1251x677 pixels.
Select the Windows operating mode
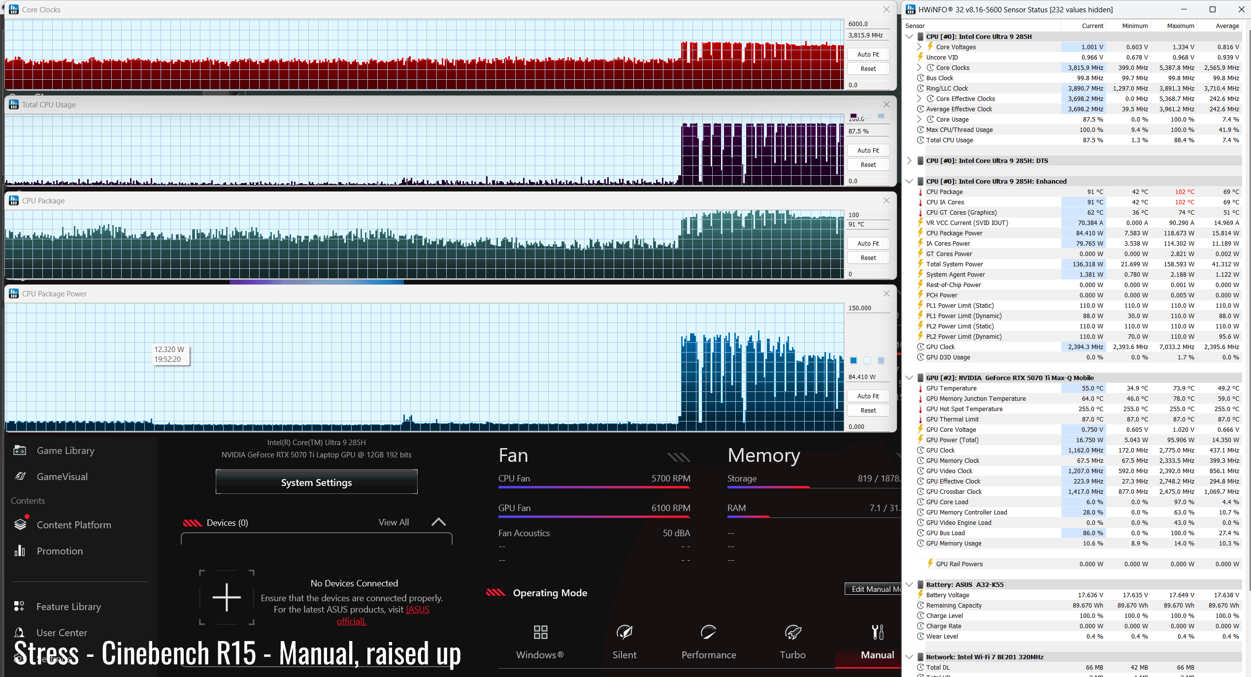click(x=540, y=642)
